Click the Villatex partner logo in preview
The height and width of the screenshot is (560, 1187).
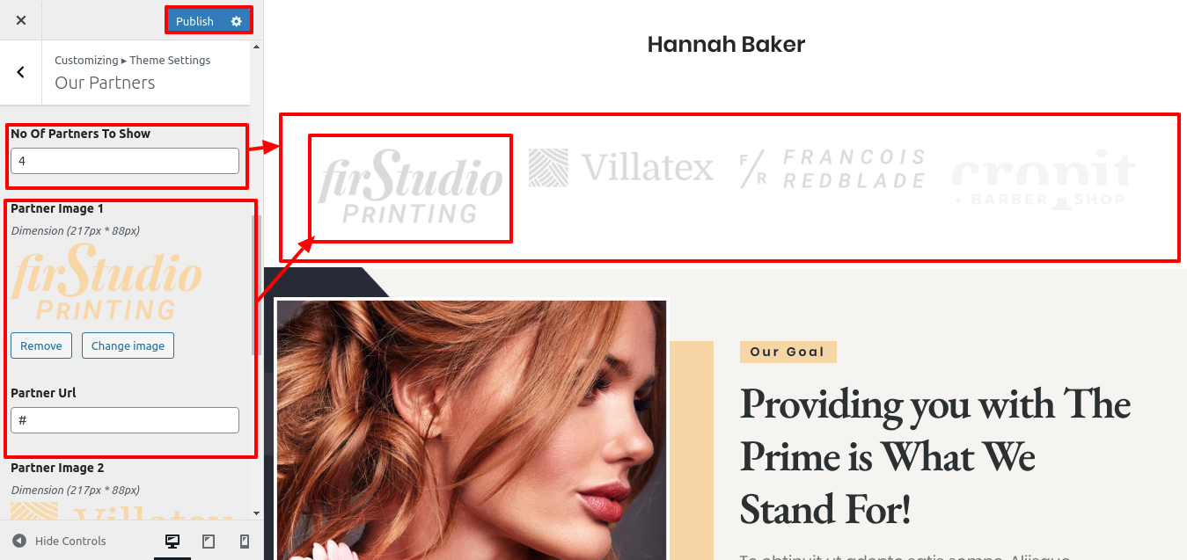pos(621,167)
